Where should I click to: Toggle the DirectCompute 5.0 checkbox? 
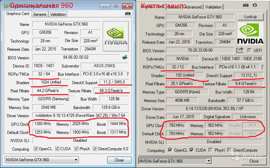95,149
